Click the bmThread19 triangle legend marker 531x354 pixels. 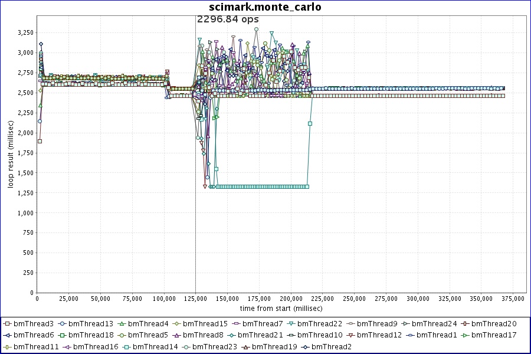[245, 347]
